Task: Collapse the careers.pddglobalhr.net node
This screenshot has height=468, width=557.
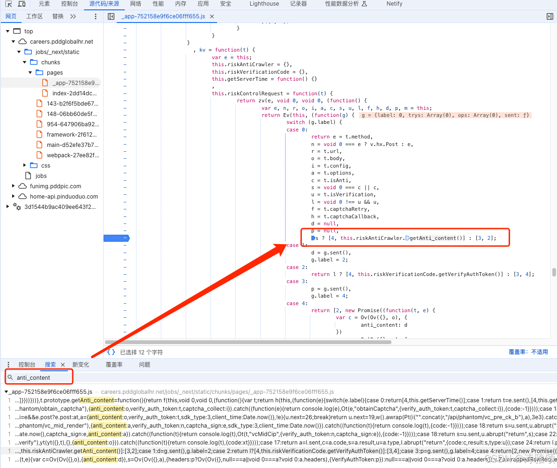Action: (x=14, y=42)
